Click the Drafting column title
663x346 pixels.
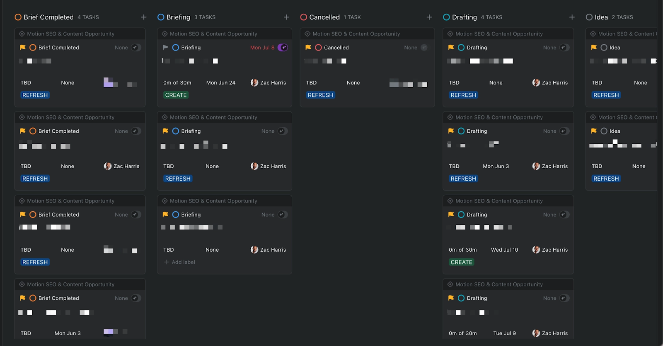click(465, 17)
